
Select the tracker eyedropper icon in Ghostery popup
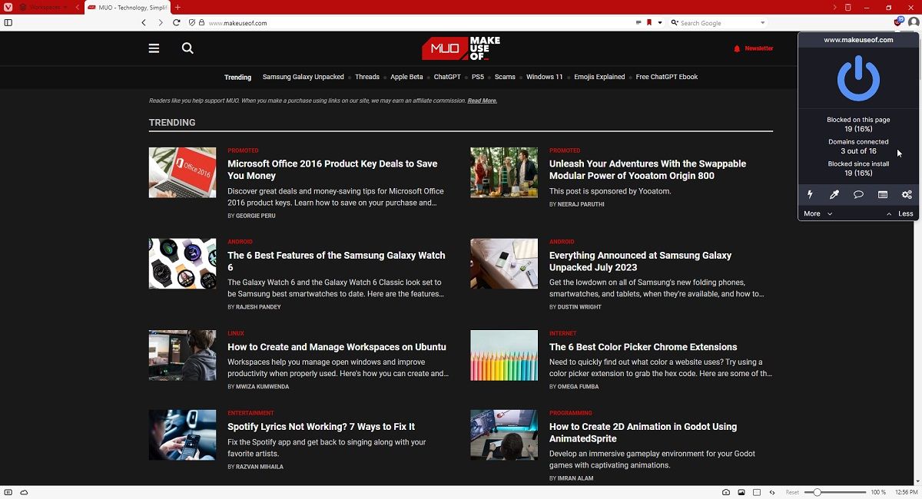(x=834, y=194)
